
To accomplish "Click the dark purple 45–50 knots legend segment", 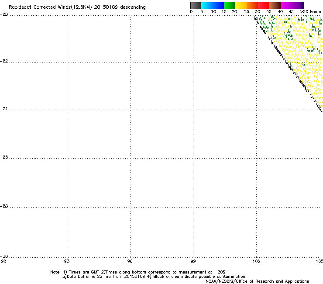I will pyautogui.click(x=298, y=5).
